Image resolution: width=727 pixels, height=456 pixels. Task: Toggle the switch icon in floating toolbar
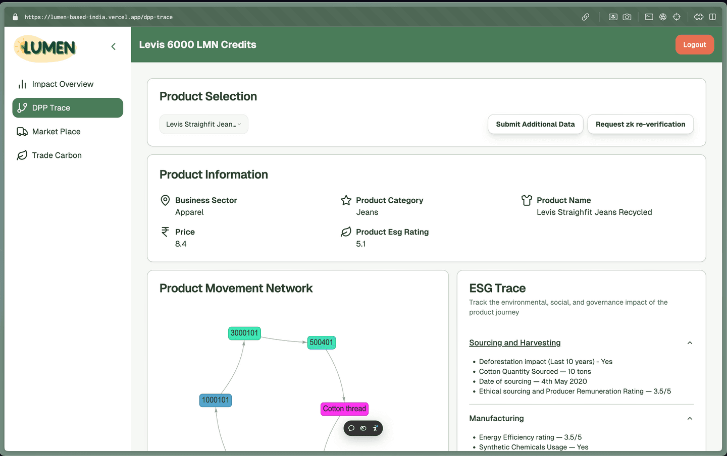point(363,428)
